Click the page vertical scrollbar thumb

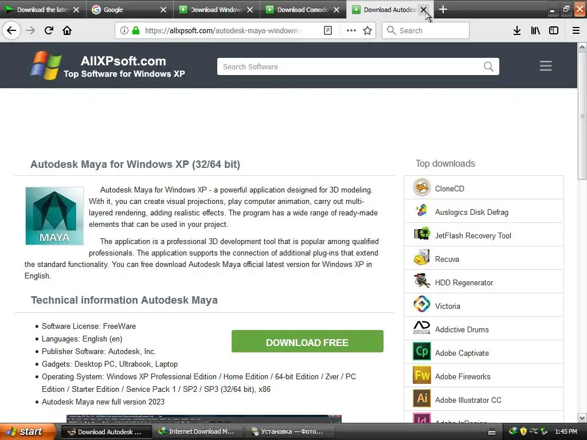[582, 116]
